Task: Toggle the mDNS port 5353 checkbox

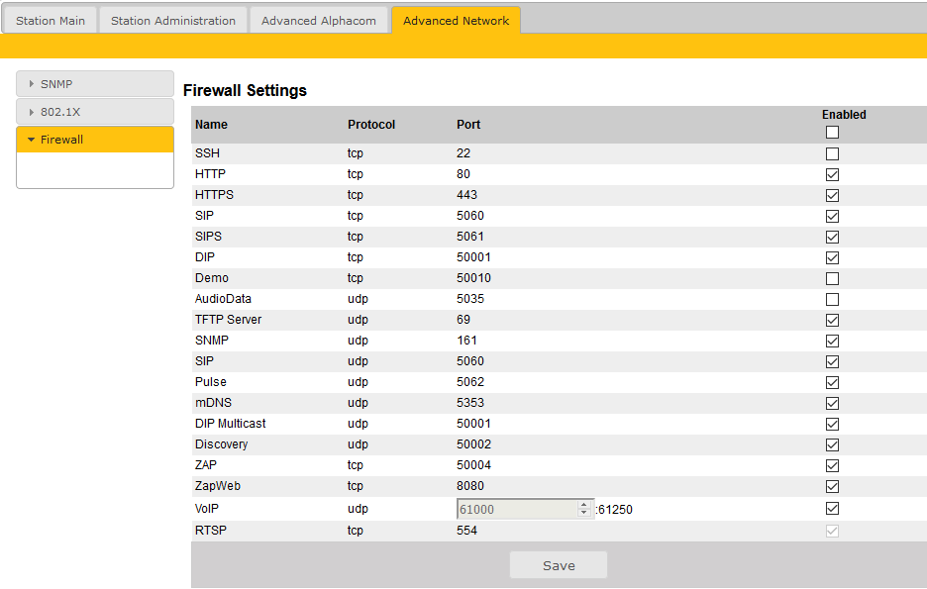Action: pos(832,403)
